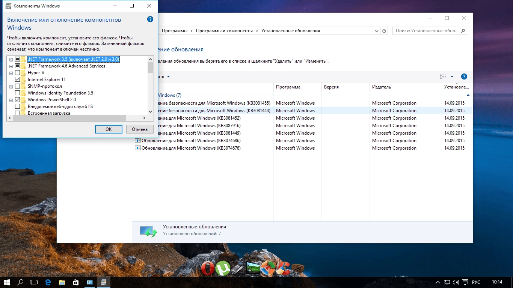Open the Store from the taskbar

click(x=75, y=282)
